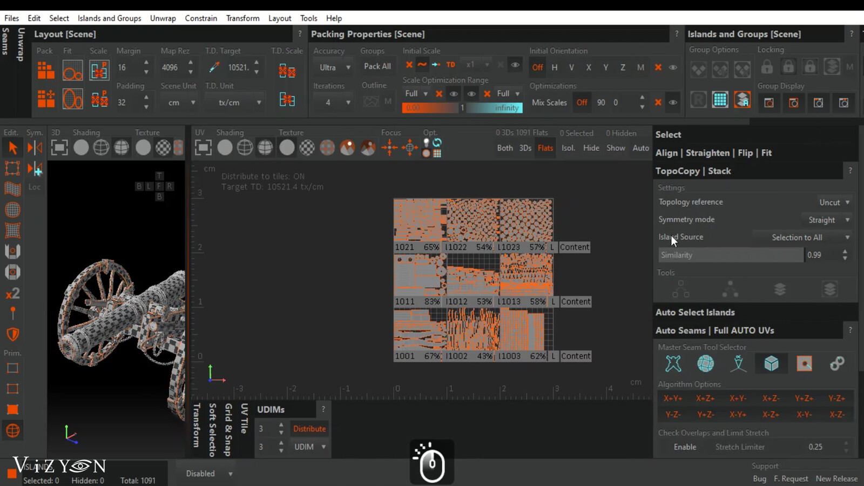This screenshot has width=864, height=486.
Task: Click the Focus crosshair icon in UV toolbar
Action: 389,147
